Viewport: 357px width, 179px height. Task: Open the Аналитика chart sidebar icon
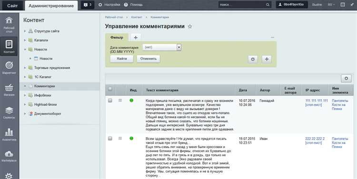coord(9,134)
